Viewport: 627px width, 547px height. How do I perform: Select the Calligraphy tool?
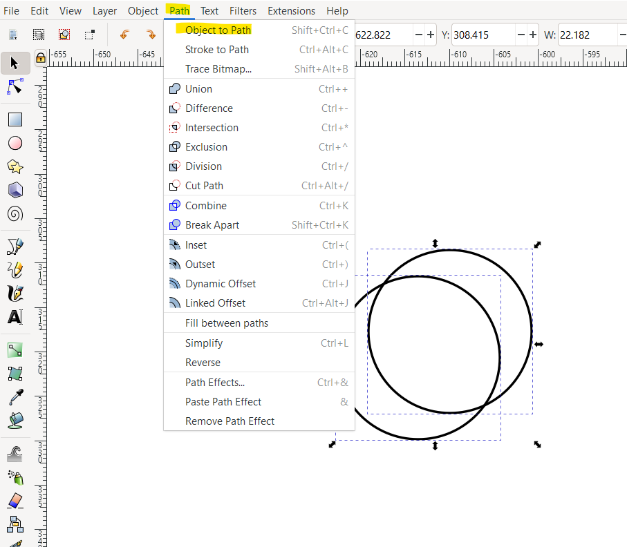(x=15, y=293)
